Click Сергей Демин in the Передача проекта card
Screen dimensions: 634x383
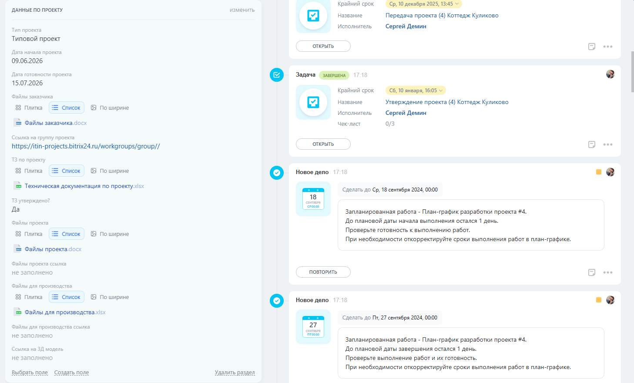click(406, 26)
